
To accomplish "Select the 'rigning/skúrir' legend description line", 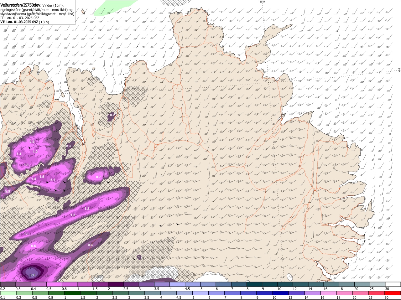I will coord(36,10).
